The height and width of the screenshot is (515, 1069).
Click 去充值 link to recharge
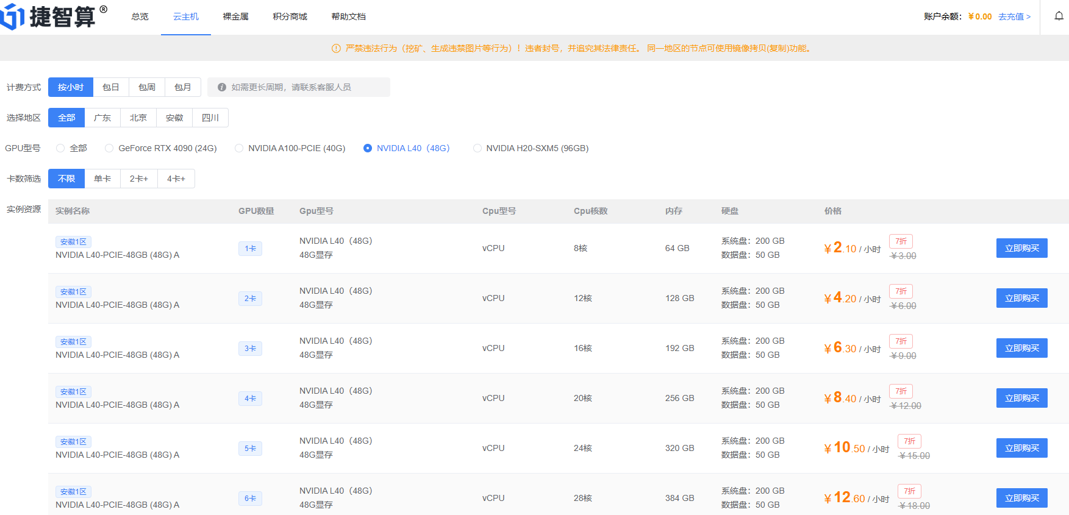coord(1014,16)
